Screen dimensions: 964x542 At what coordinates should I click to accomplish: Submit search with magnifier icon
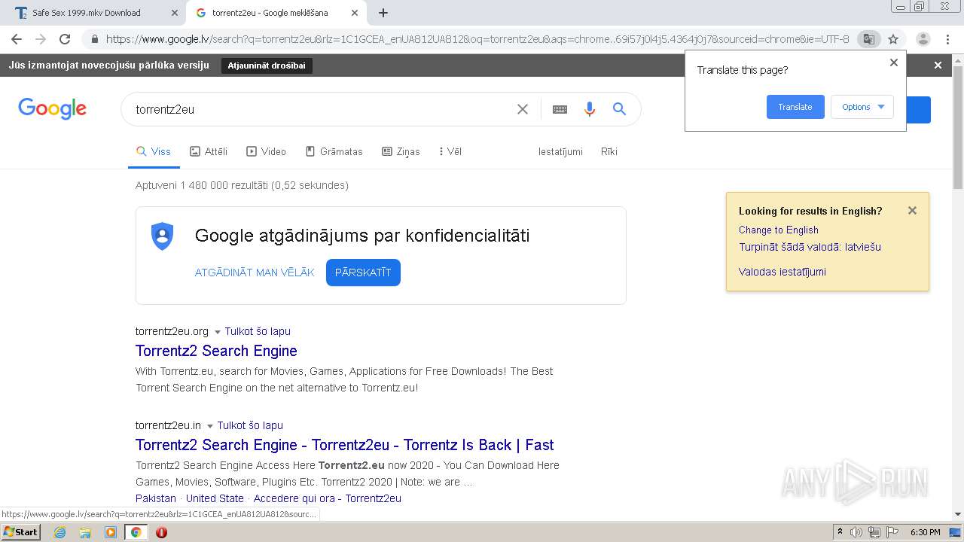(619, 109)
